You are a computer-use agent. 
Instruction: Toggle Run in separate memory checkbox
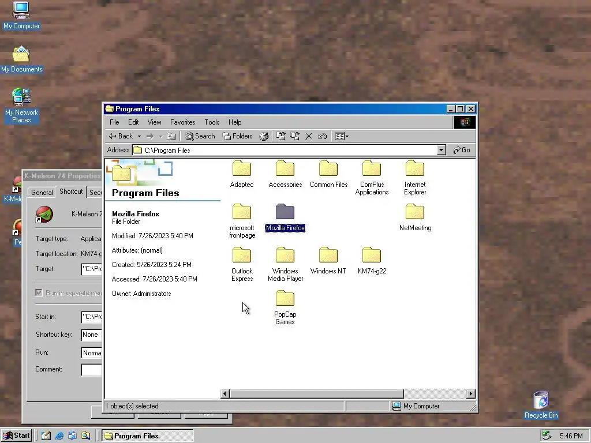point(39,292)
